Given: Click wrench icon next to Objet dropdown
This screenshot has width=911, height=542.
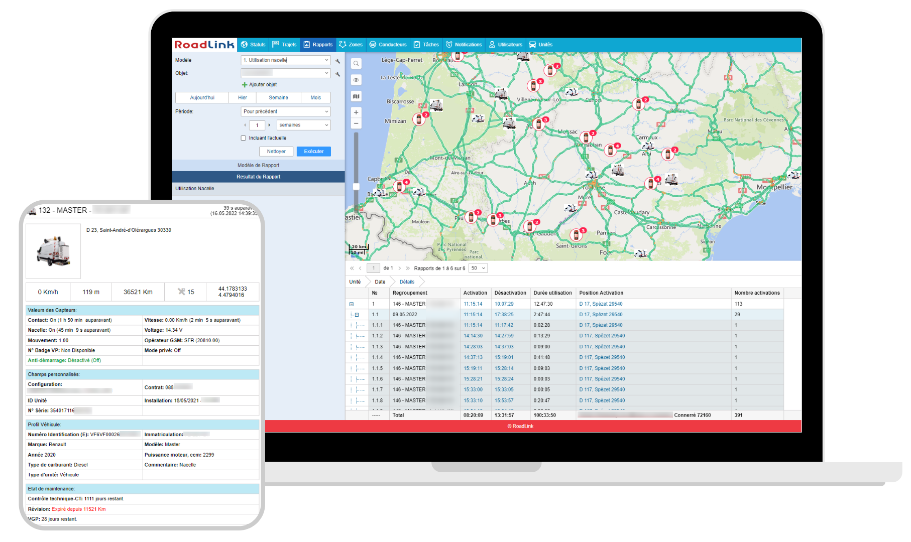Looking at the screenshot, I should [x=338, y=74].
